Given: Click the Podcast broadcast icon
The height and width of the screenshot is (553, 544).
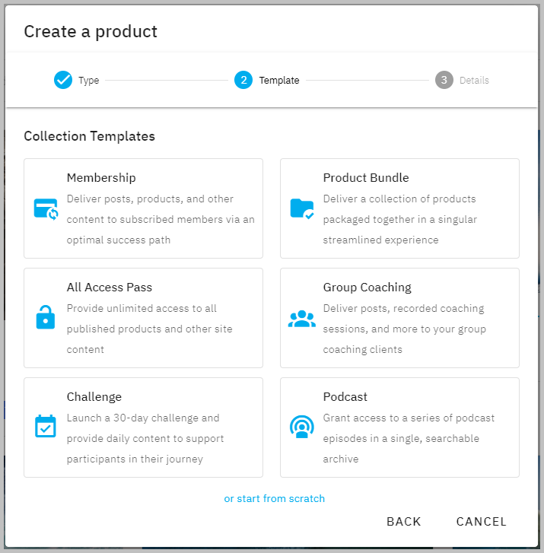Looking at the screenshot, I should pyautogui.click(x=302, y=427).
